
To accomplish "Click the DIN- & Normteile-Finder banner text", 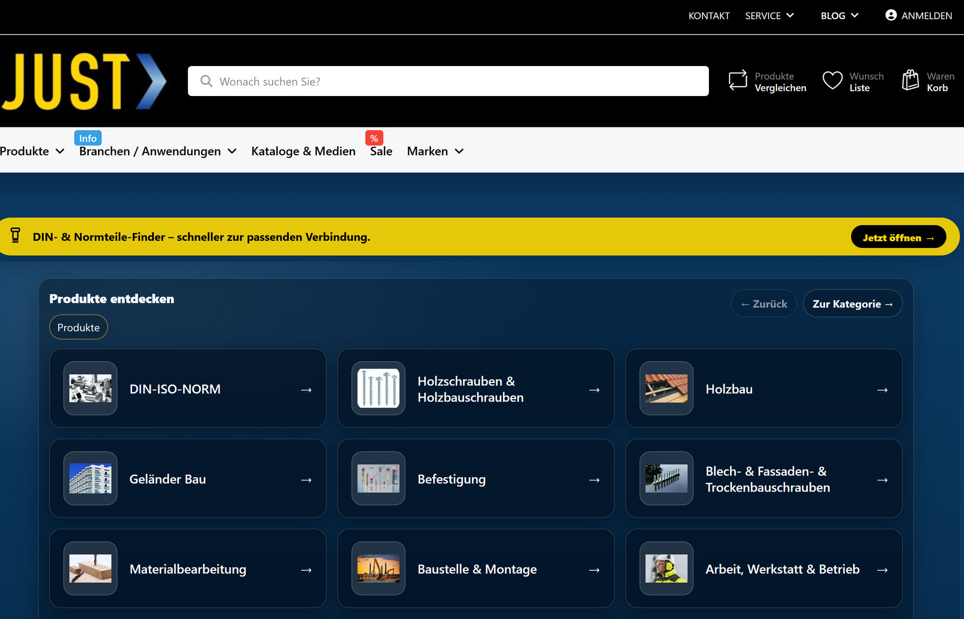I will click(x=202, y=237).
